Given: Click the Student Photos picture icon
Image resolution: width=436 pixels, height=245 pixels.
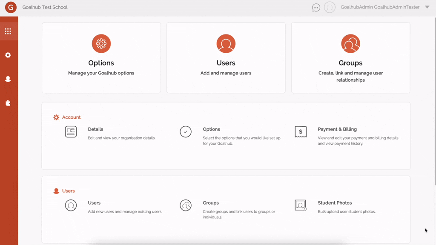Looking at the screenshot, I should click(x=301, y=205).
